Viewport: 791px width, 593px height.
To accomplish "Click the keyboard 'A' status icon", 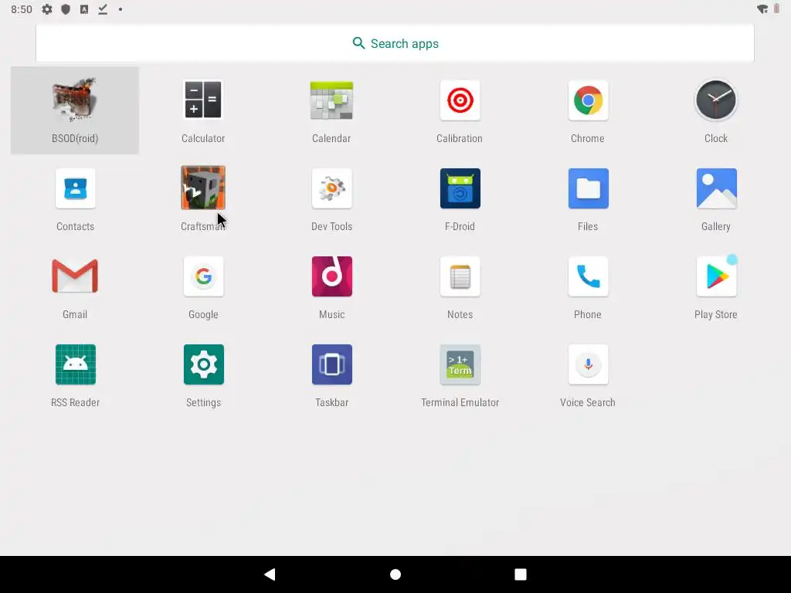I will tap(84, 9).
